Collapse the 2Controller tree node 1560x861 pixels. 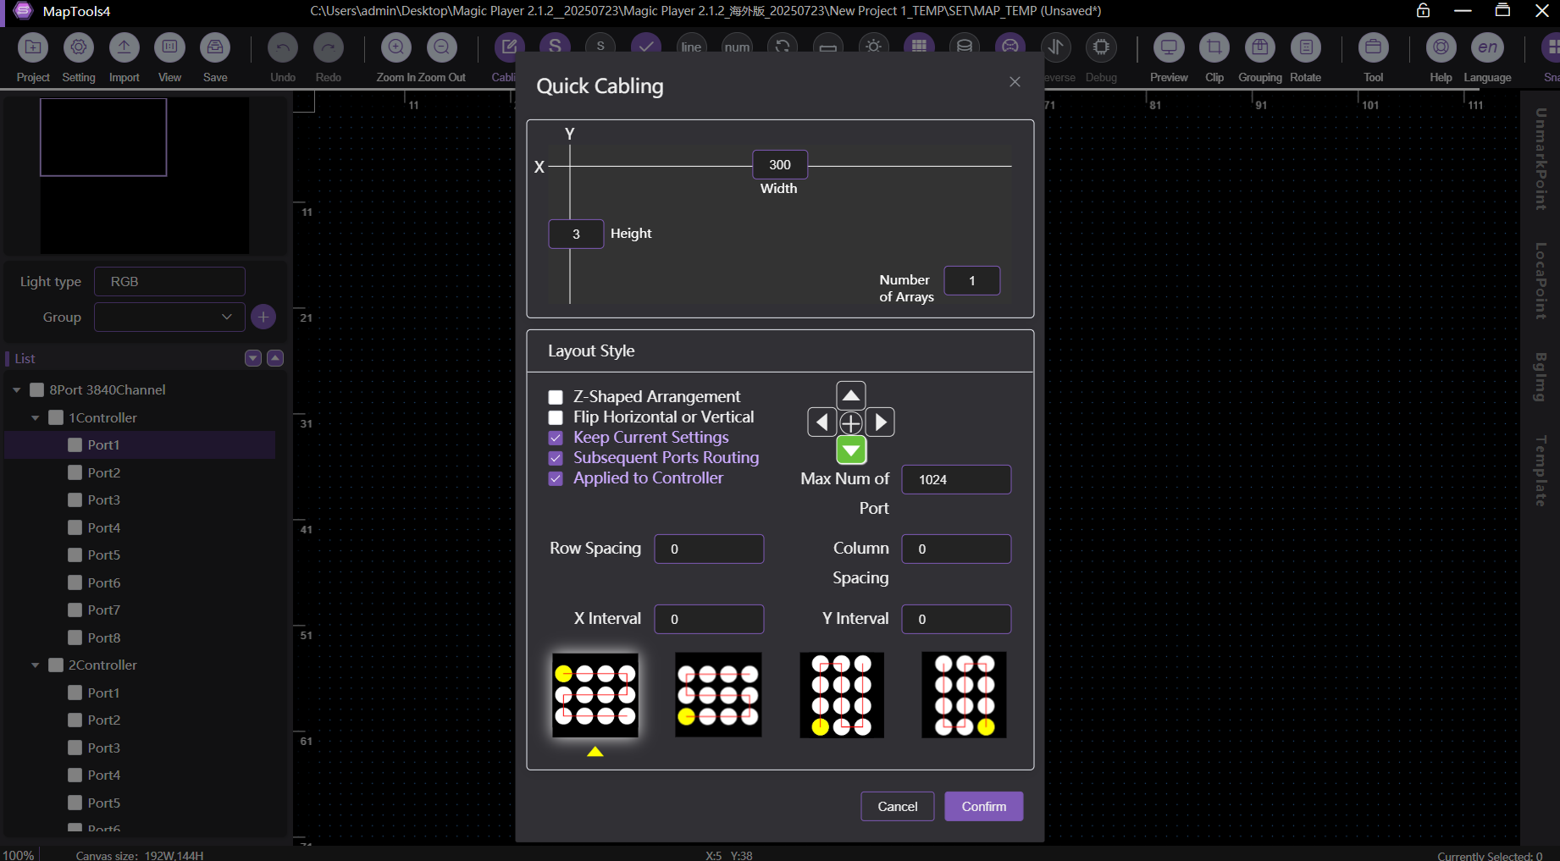(36, 665)
